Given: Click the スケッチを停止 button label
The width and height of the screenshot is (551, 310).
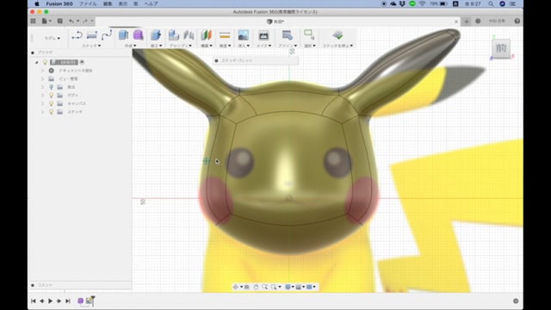Looking at the screenshot, I should click(337, 46).
